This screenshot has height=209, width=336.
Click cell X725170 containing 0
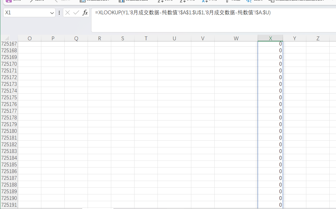[x=270, y=64]
